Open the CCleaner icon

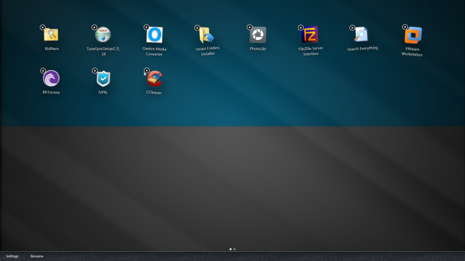154,79
